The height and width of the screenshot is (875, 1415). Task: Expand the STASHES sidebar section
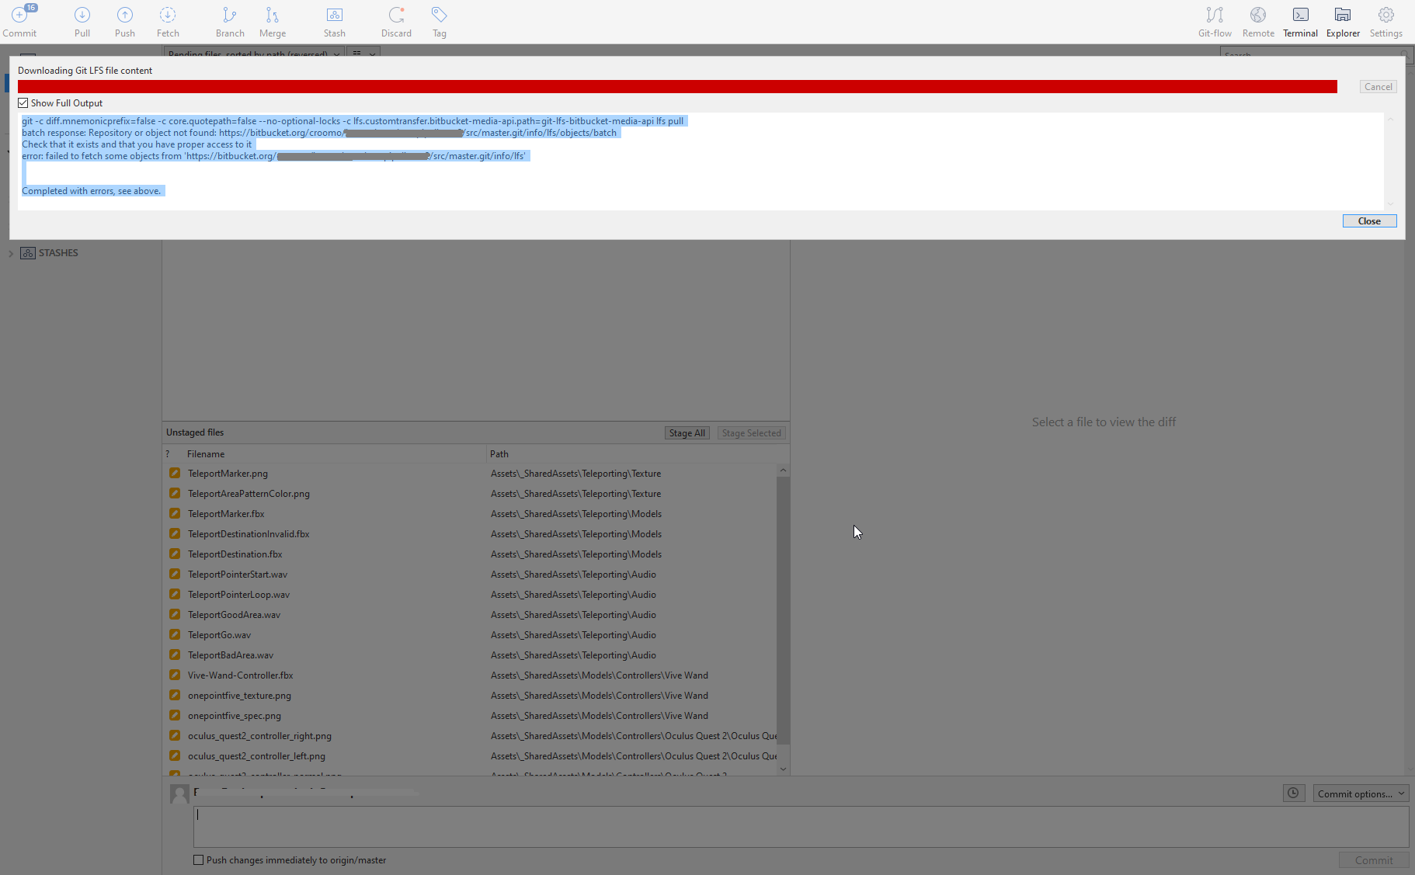coord(11,253)
